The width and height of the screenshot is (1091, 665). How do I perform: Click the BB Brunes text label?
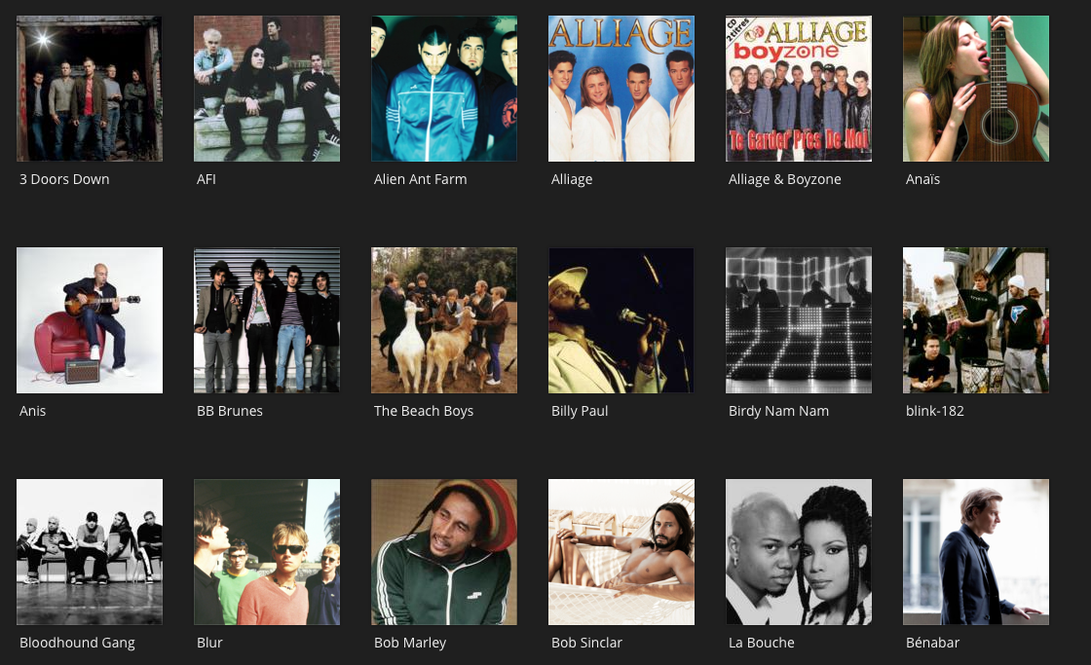[x=230, y=411]
